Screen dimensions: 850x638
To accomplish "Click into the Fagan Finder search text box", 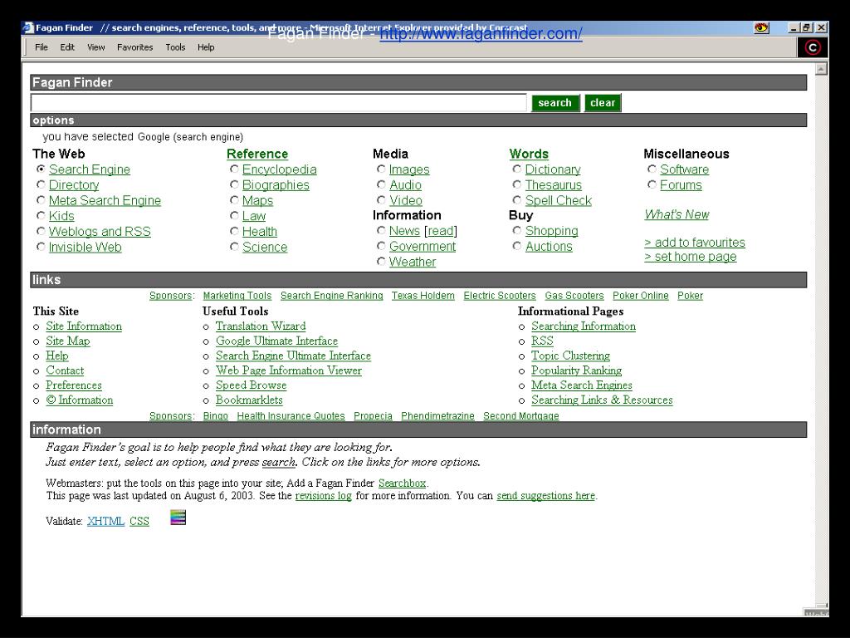I will [x=279, y=102].
